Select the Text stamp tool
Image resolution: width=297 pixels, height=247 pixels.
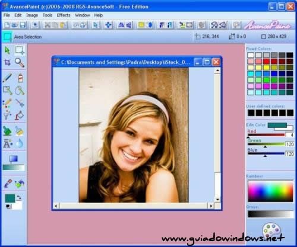pos(8,143)
